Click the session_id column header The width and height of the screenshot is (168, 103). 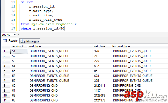point(19,46)
